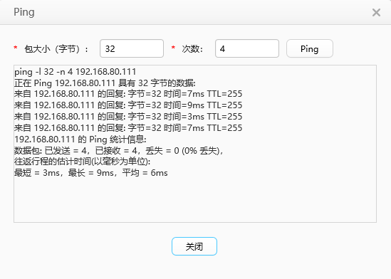Click the line '最短 = 3ms，最长 = 9ms，平均 = 6ms'
391x279 pixels.
tap(91, 173)
